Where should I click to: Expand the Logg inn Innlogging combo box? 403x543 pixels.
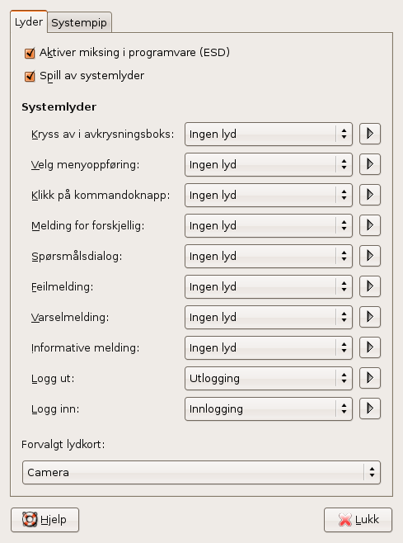tap(269, 408)
